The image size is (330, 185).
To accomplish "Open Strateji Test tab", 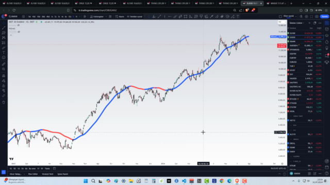I will [47, 174].
